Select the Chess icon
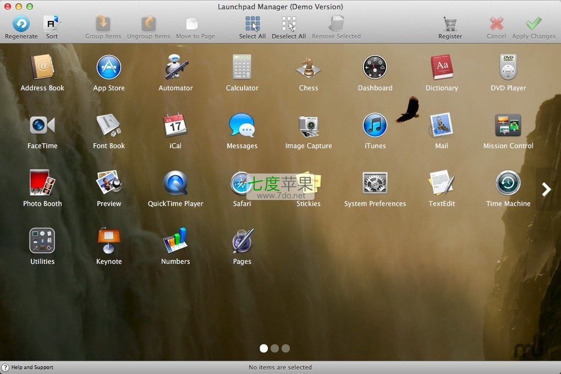 point(309,67)
